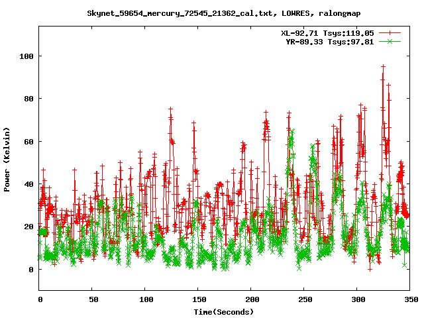Click the YR-89.33 Tsys:97.81 legend label

[330, 42]
